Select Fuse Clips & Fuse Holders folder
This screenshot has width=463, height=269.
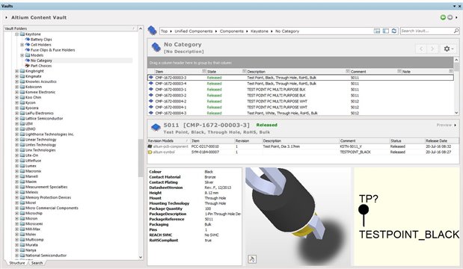[x=52, y=50]
